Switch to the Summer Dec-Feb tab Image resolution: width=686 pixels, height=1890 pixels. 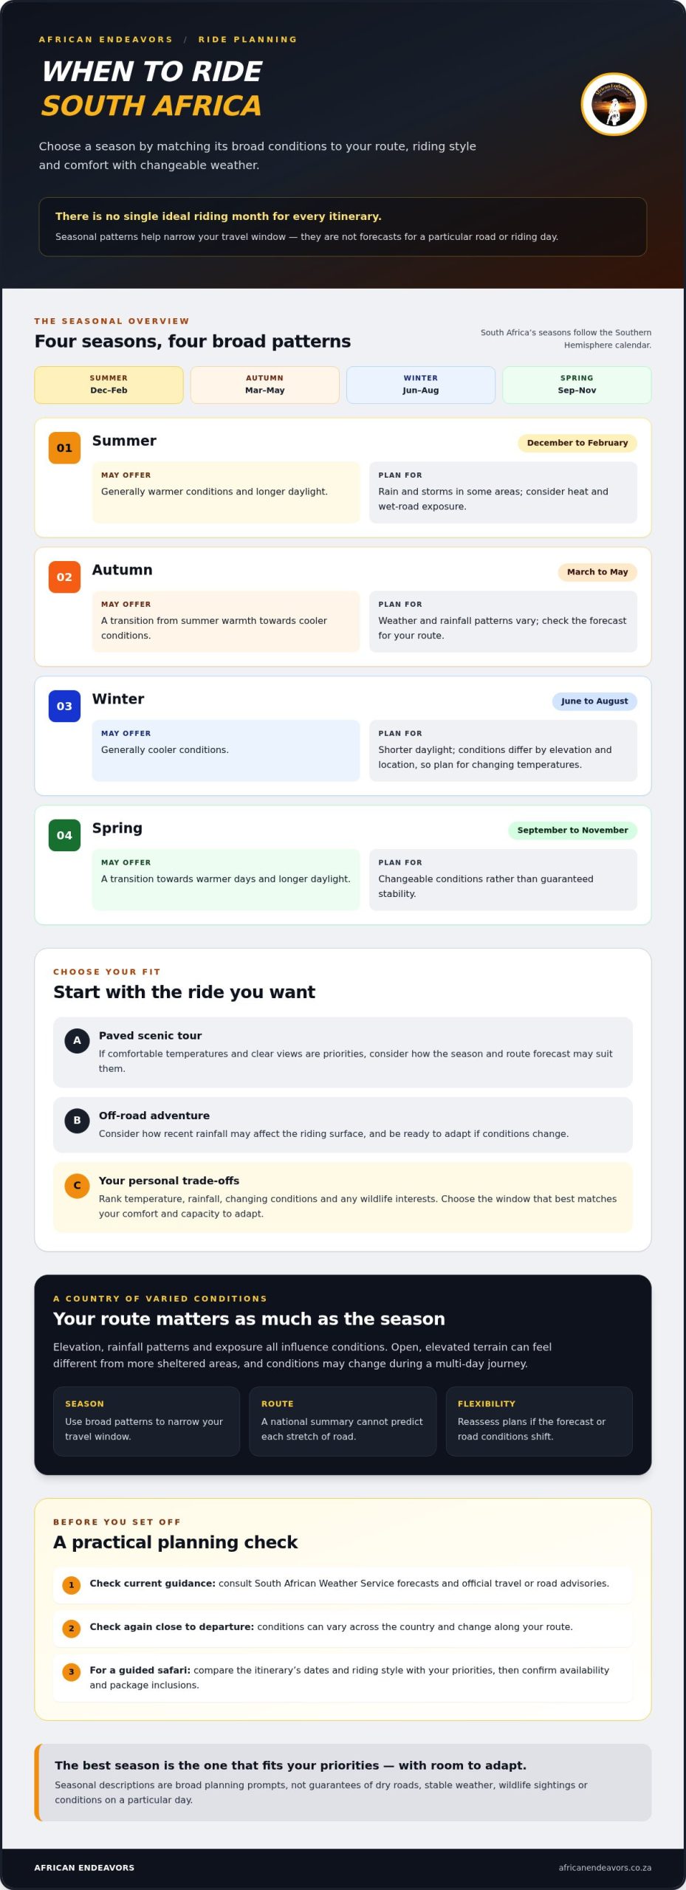(109, 385)
